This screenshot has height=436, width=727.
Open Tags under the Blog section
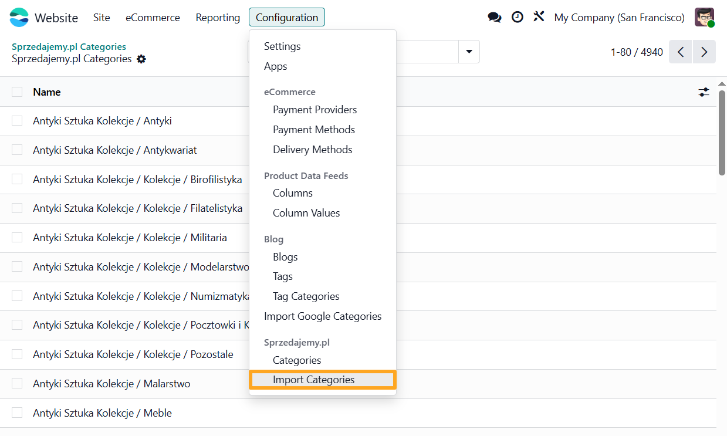tap(323, 276)
